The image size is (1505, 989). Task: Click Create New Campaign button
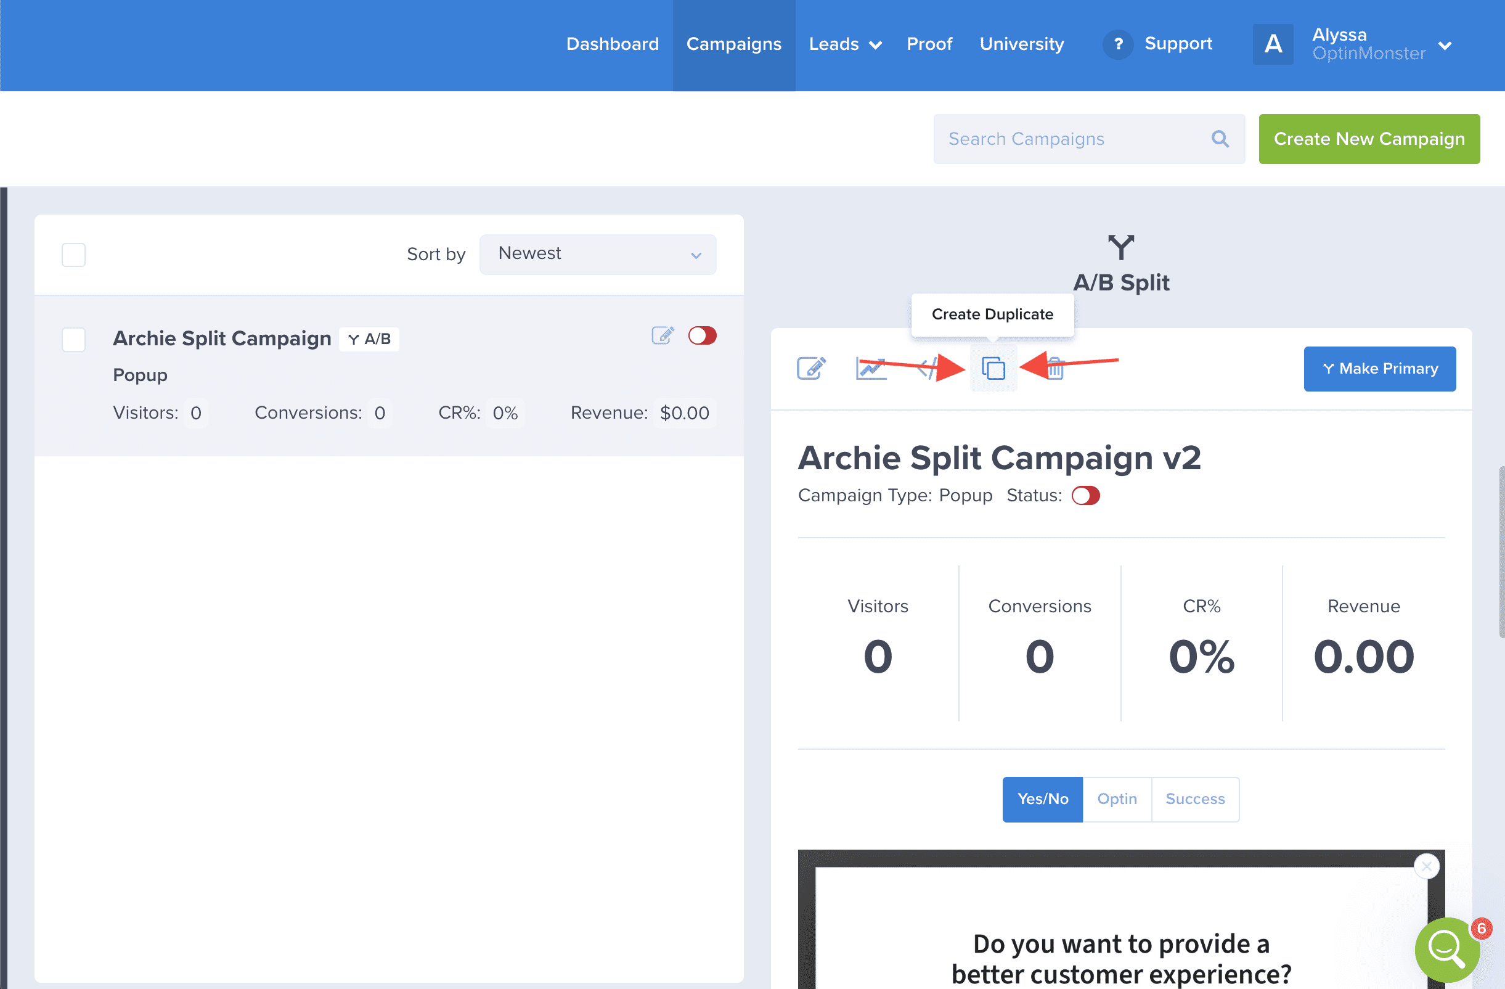point(1368,139)
